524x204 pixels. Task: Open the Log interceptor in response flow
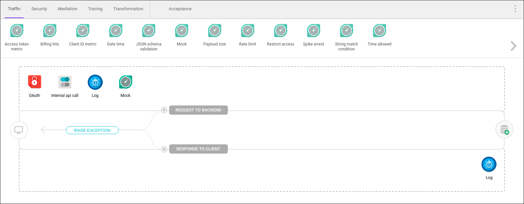pos(489,164)
